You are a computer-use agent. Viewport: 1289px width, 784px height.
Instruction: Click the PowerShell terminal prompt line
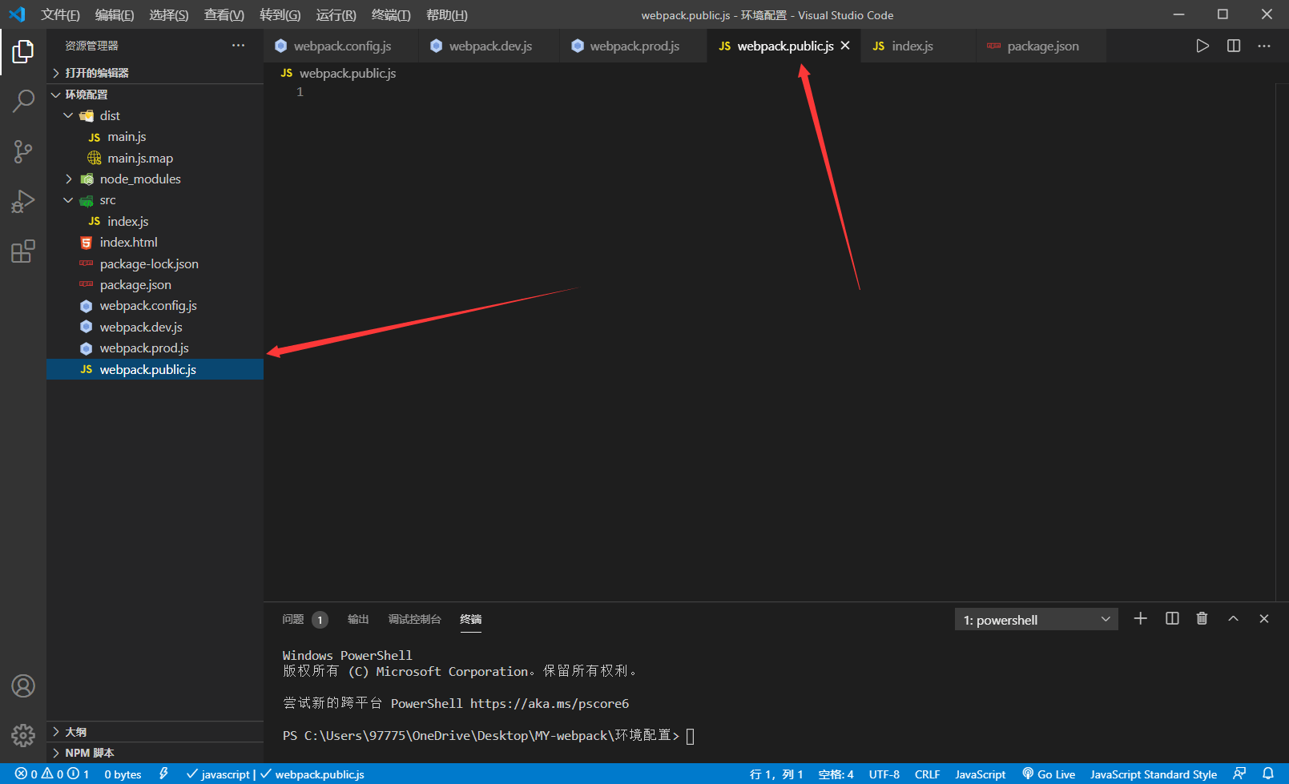tap(489, 735)
